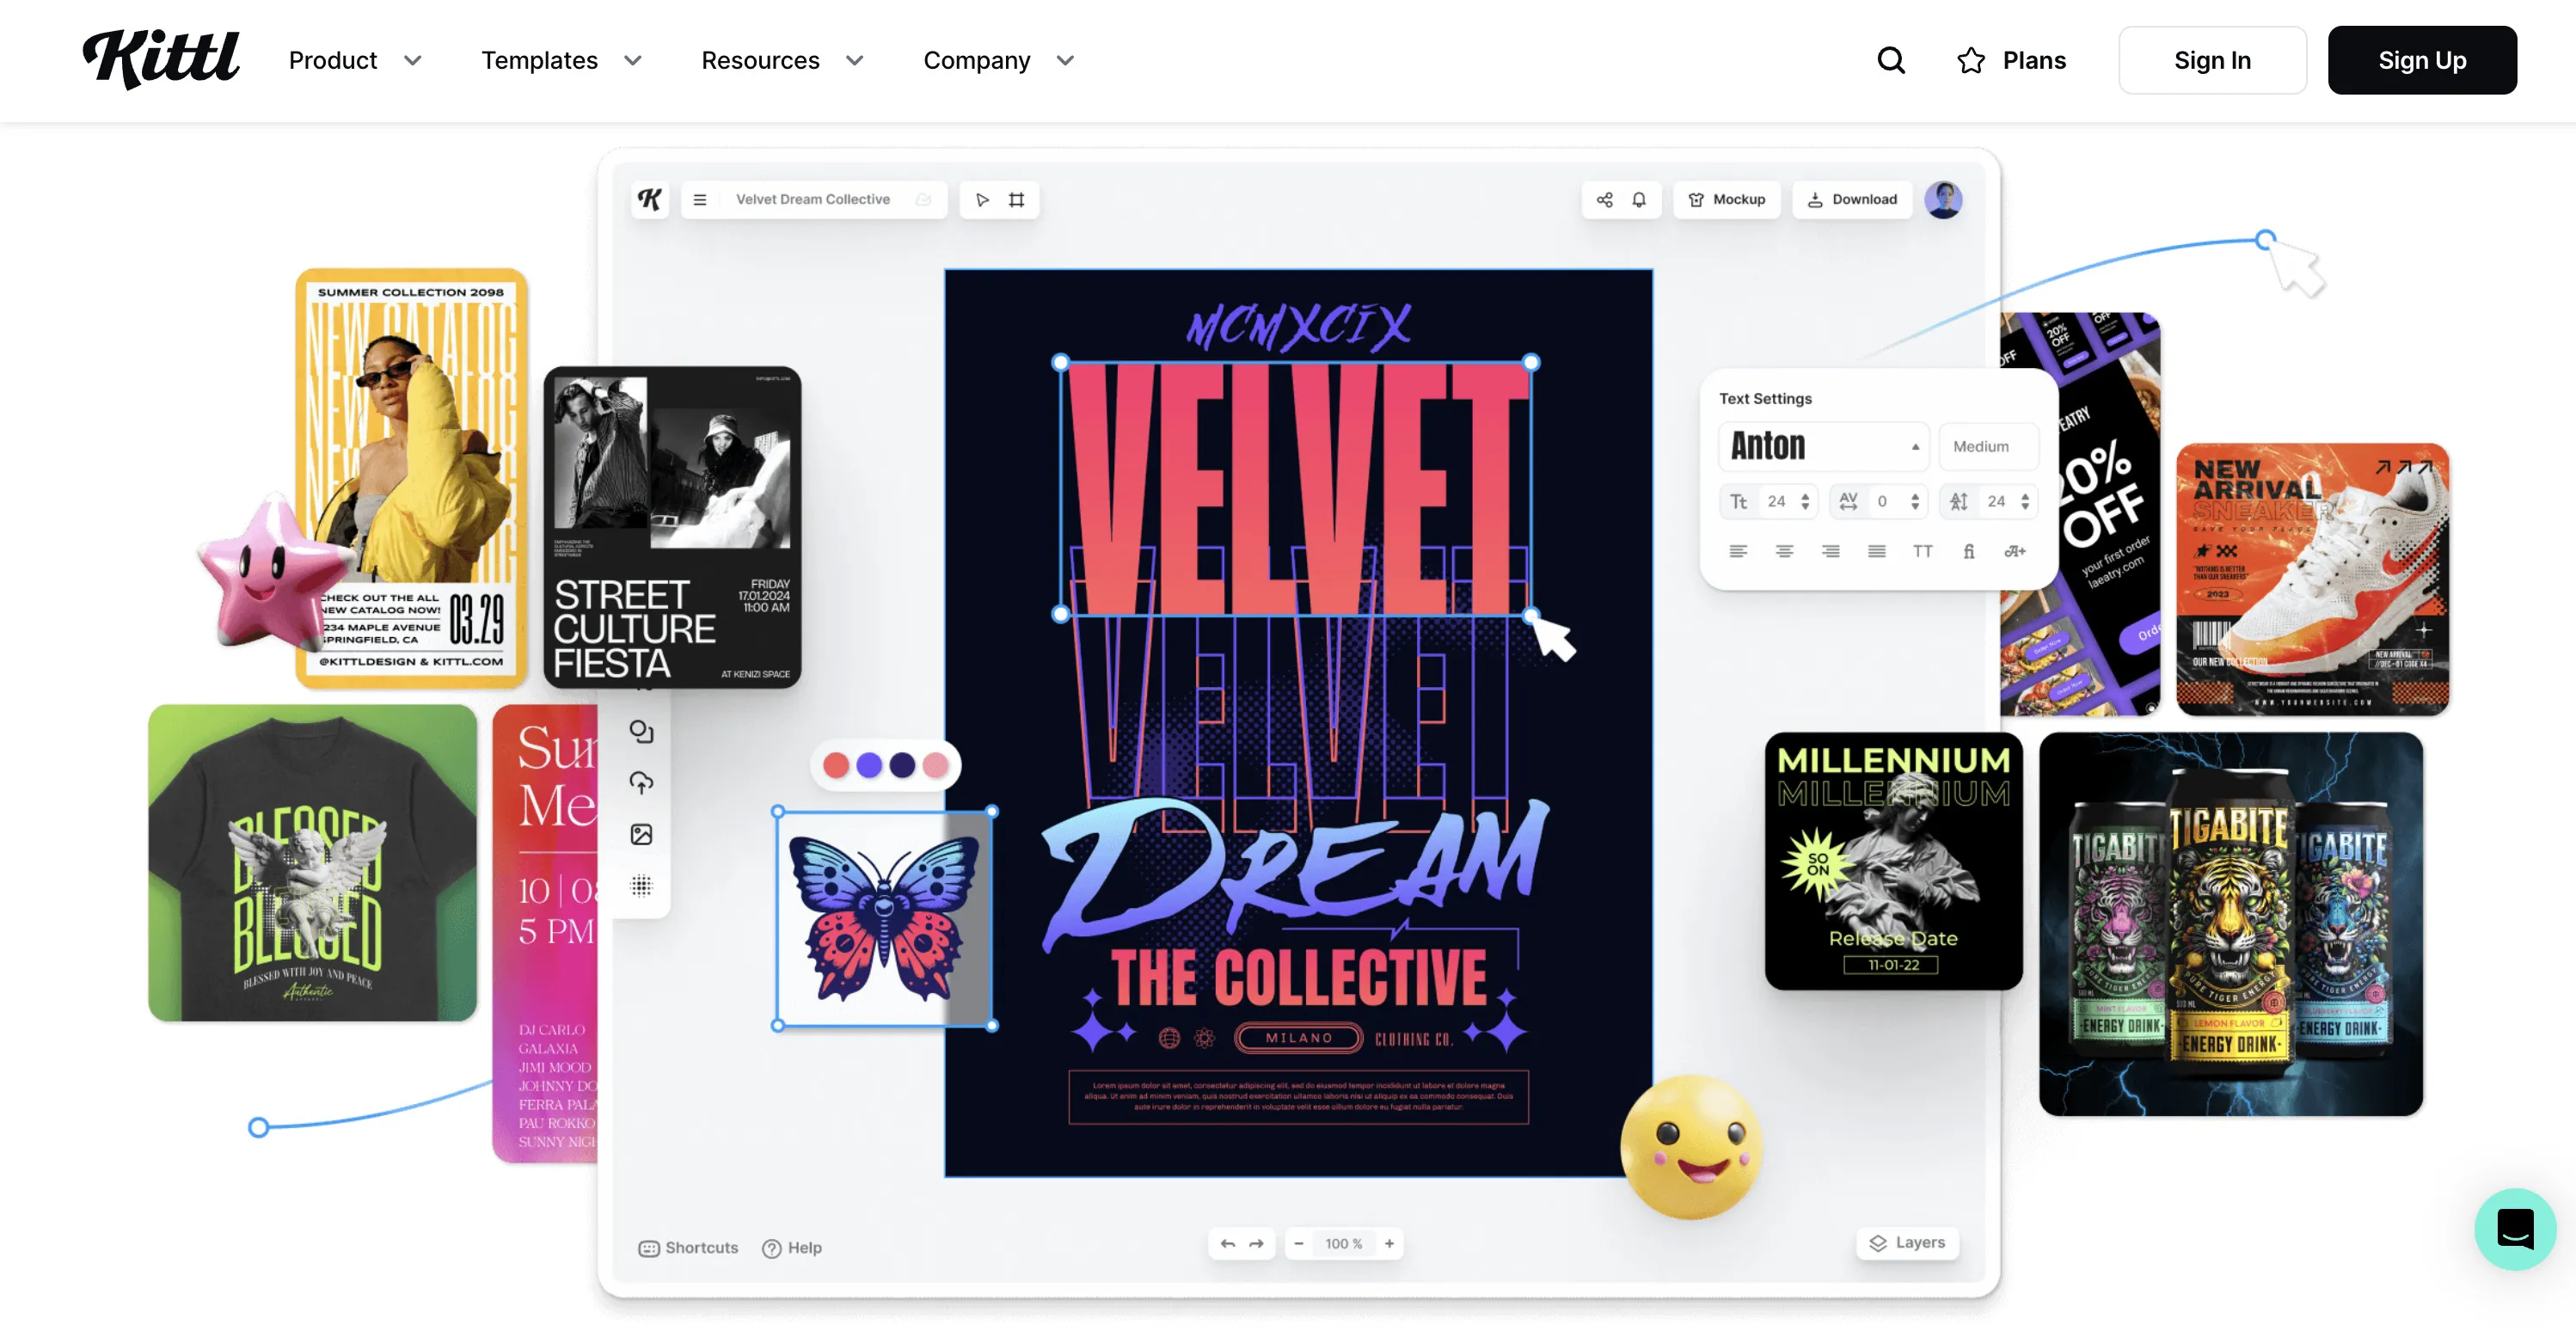
Task: Toggle uppercase TT text formatting
Action: (x=1922, y=551)
